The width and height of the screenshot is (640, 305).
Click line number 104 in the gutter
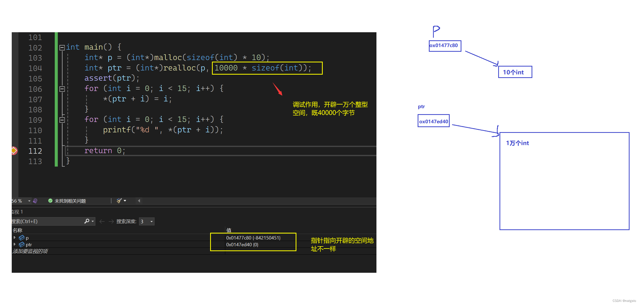click(35, 68)
